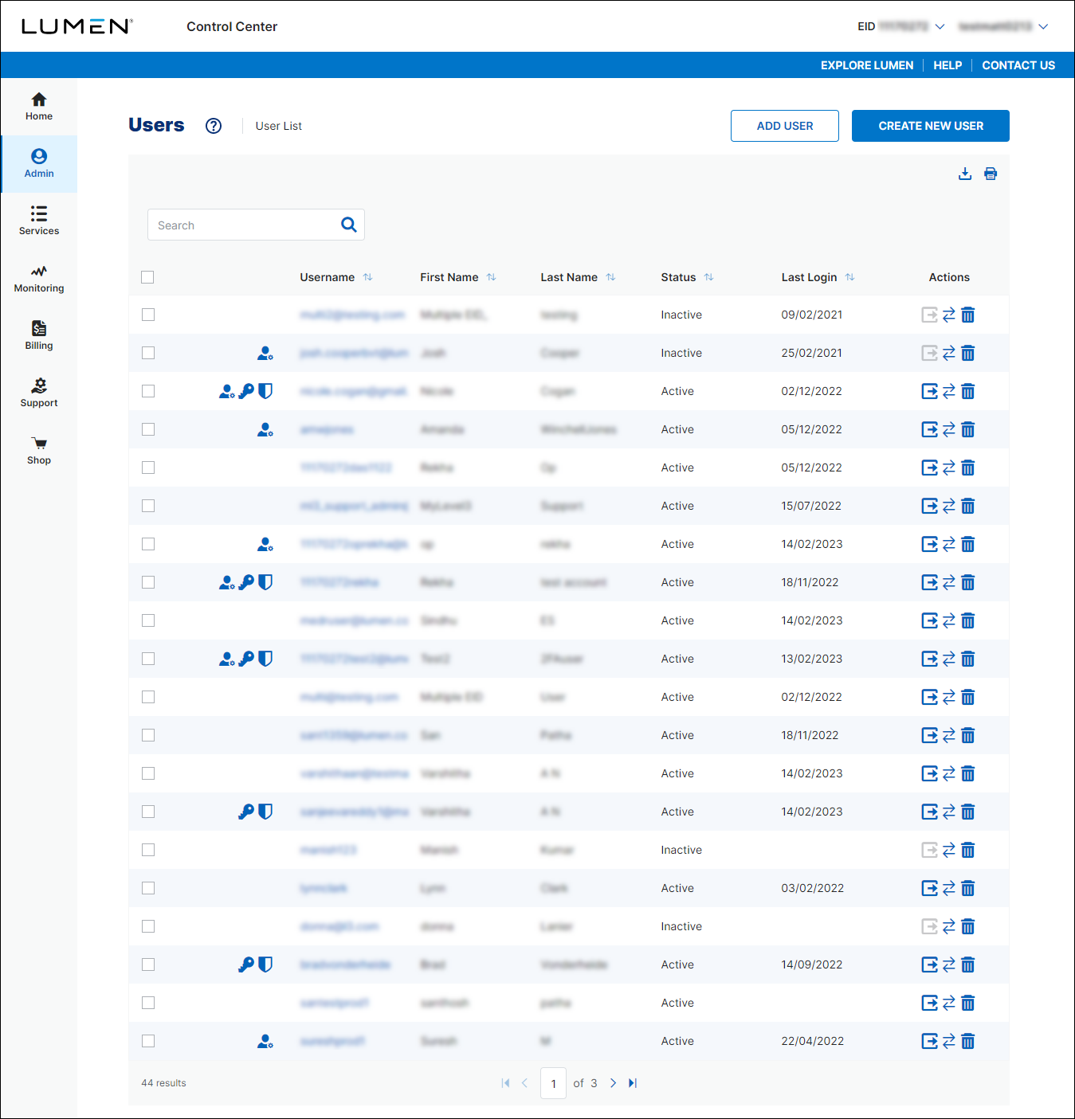The height and width of the screenshot is (1119, 1075).
Task: Open Monitoring in the sidebar
Action: (39, 279)
